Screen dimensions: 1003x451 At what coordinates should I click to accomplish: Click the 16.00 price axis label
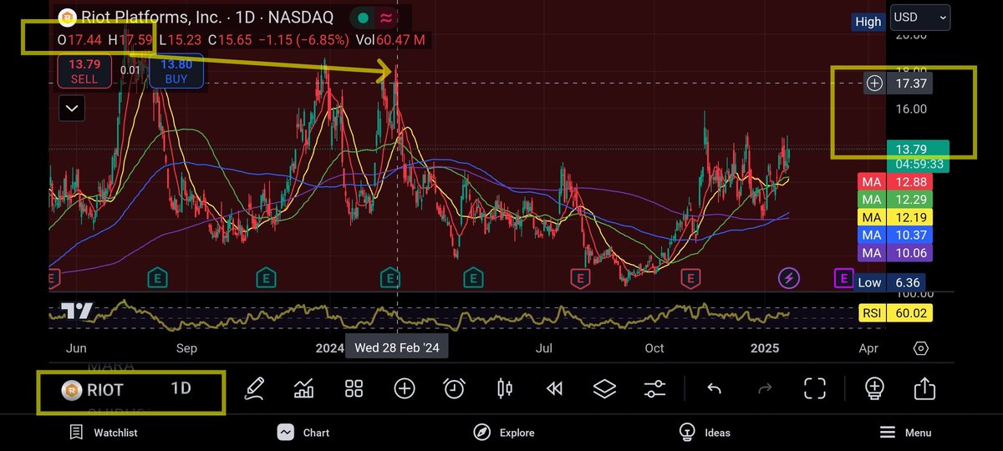[x=910, y=109]
